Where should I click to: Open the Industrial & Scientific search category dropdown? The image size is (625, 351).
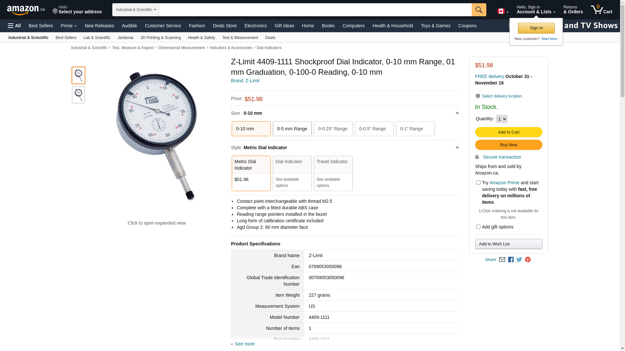tap(135, 10)
